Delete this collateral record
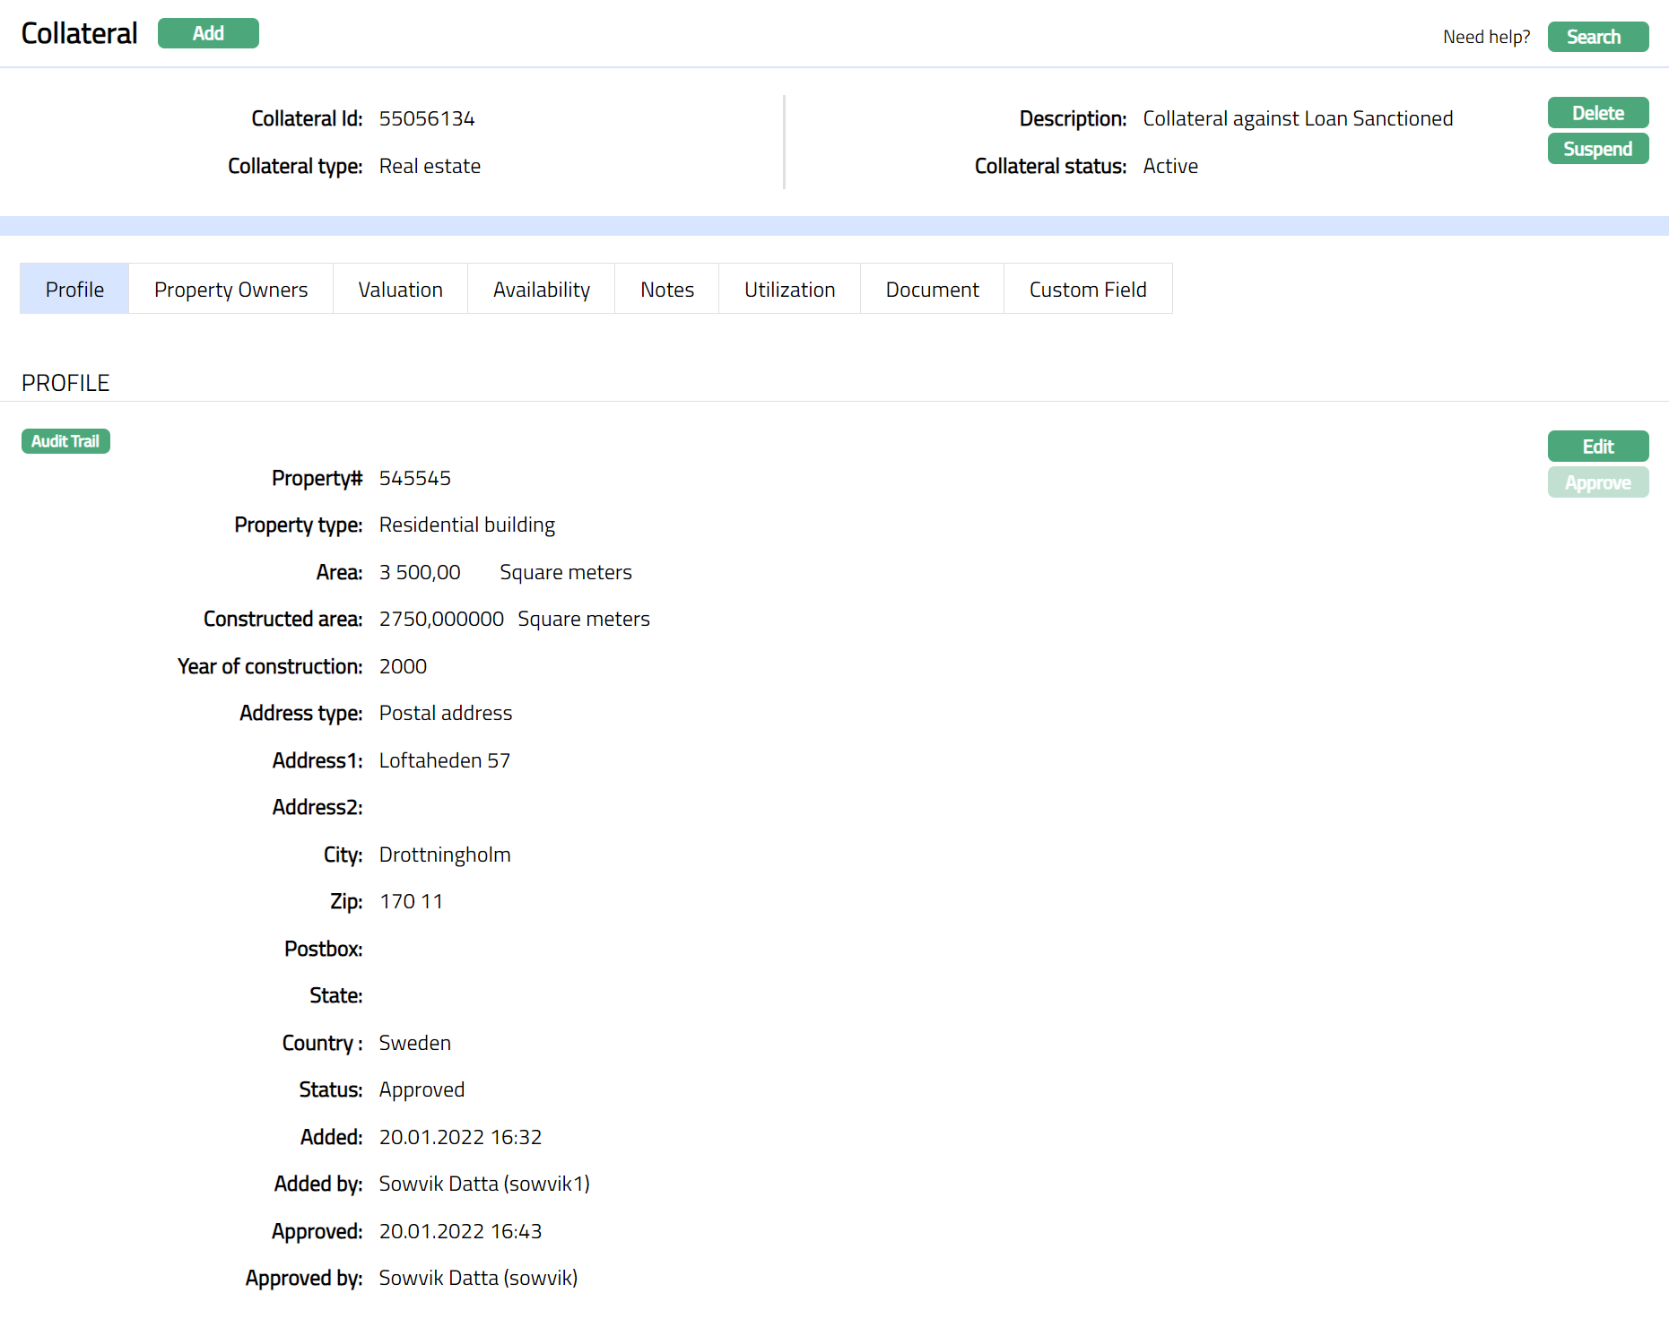Viewport: 1669px width, 1319px height. click(1597, 113)
